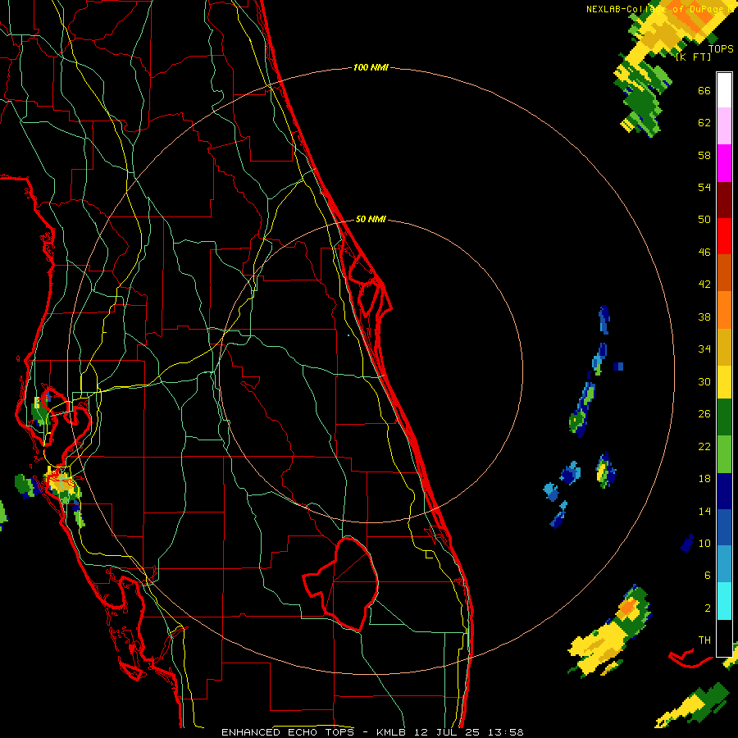The height and width of the screenshot is (738, 738).
Task: Pick the gold mustard legend color band
Action: coord(724,347)
